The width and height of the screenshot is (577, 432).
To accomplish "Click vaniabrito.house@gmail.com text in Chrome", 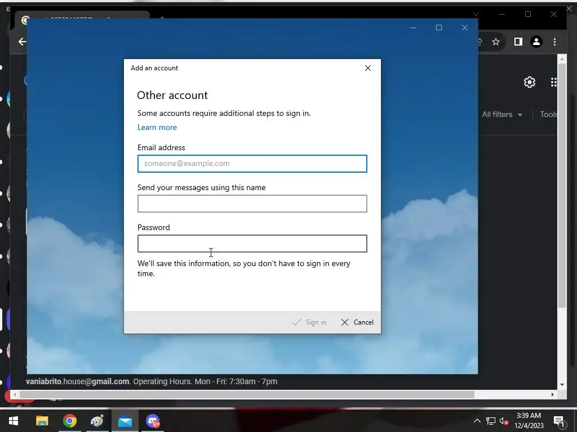I will click(78, 382).
